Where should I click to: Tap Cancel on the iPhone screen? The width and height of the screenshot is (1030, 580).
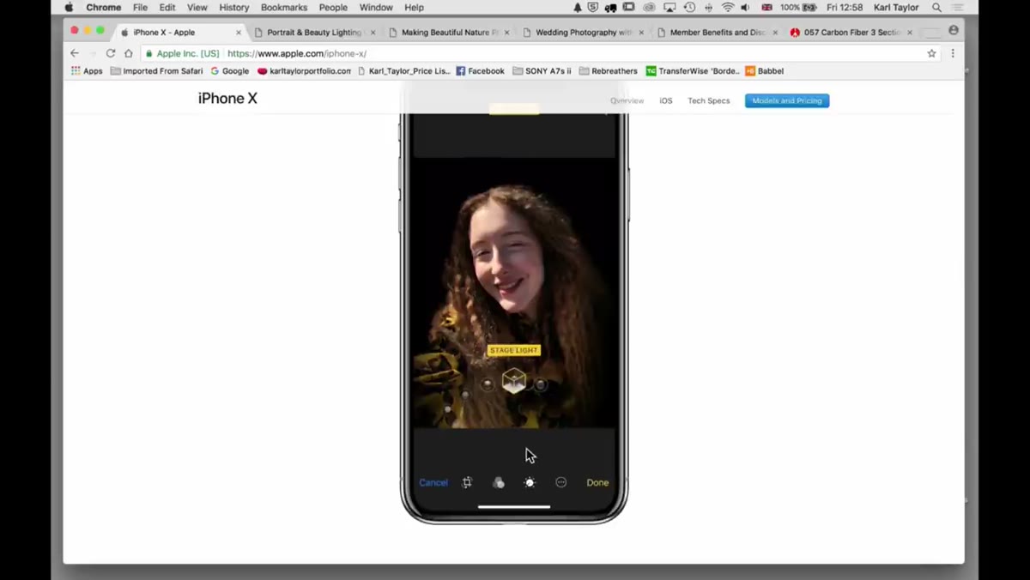pos(433,482)
